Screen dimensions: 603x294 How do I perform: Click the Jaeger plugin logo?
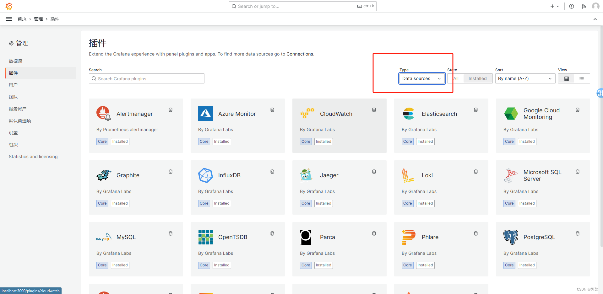pyautogui.click(x=306, y=175)
